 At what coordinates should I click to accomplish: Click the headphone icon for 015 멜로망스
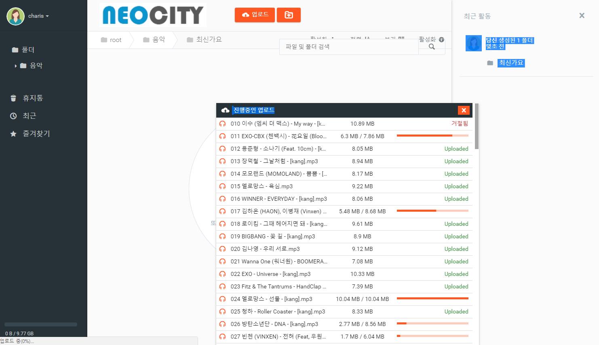(x=222, y=187)
